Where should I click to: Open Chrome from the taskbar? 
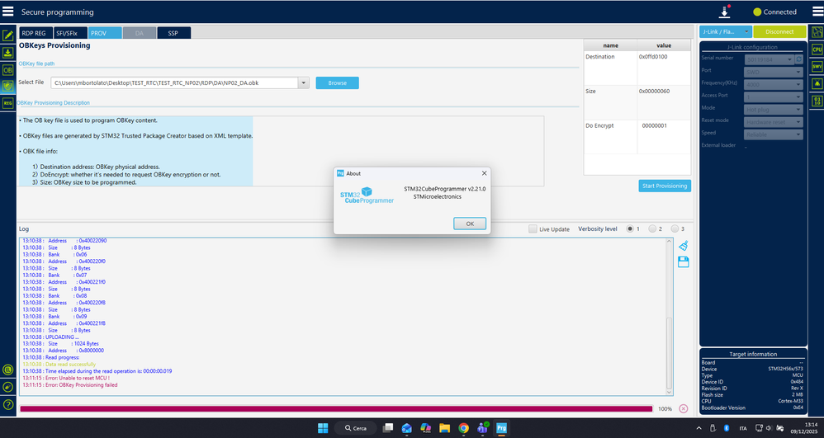point(463,428)
